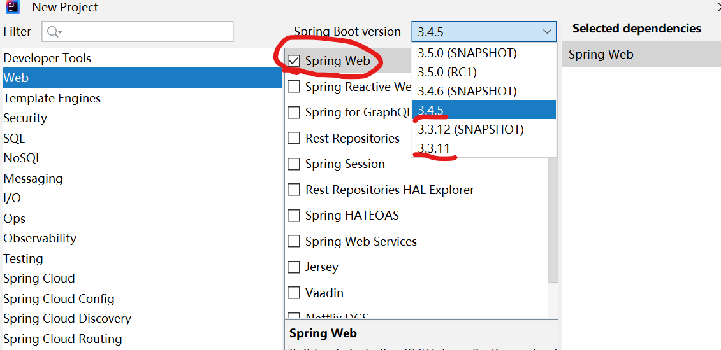Open the Template Engines category
The image size is (721, 350).
(143, 98)
